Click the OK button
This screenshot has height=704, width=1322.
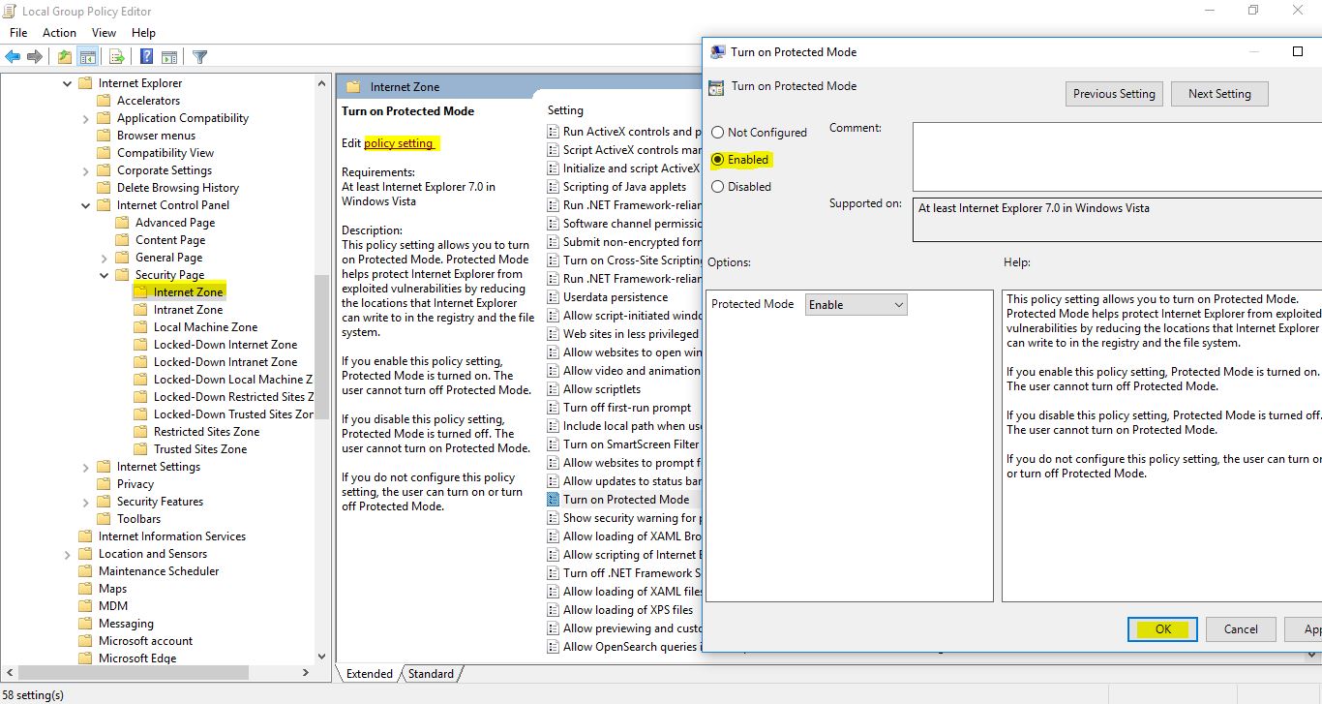1161,628
